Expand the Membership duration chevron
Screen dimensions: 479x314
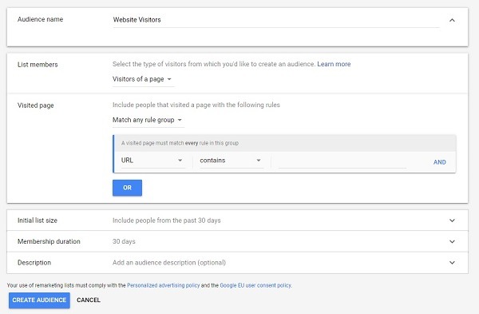[452, 241]
